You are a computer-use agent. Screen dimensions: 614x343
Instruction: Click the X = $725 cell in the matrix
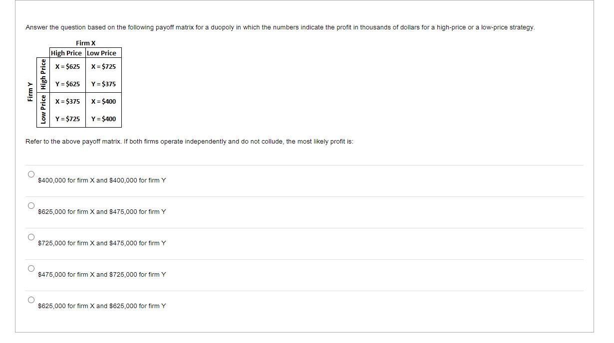[x=103, y=66]
